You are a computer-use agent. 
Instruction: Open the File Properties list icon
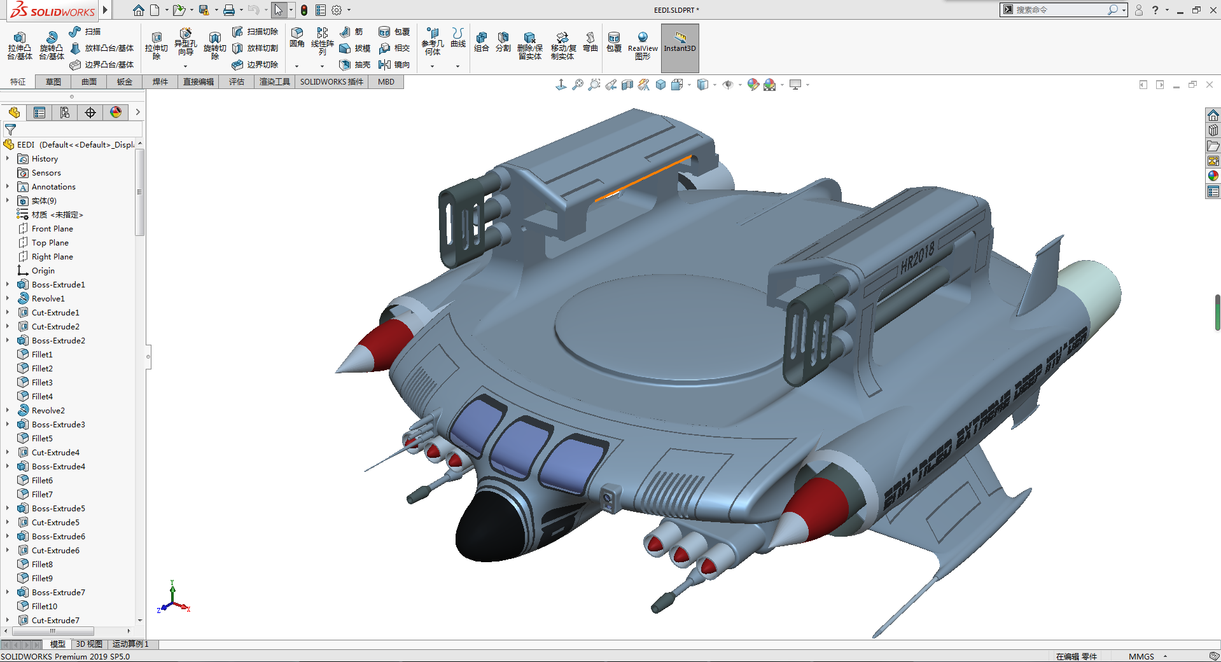coord(321,10)
